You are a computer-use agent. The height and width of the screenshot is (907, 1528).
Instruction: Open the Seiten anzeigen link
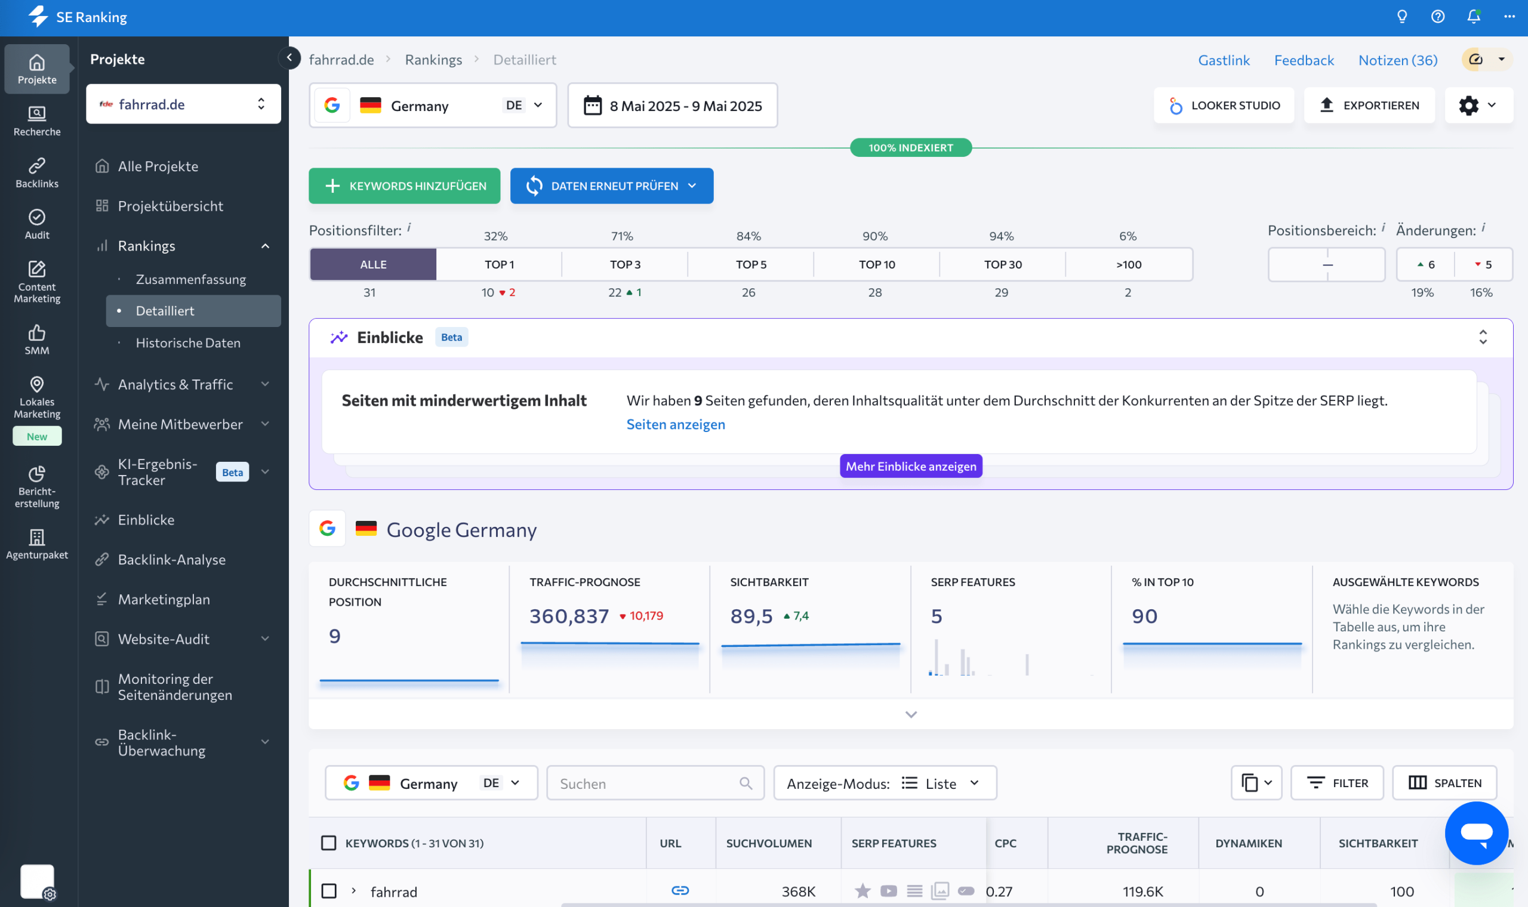676,424
